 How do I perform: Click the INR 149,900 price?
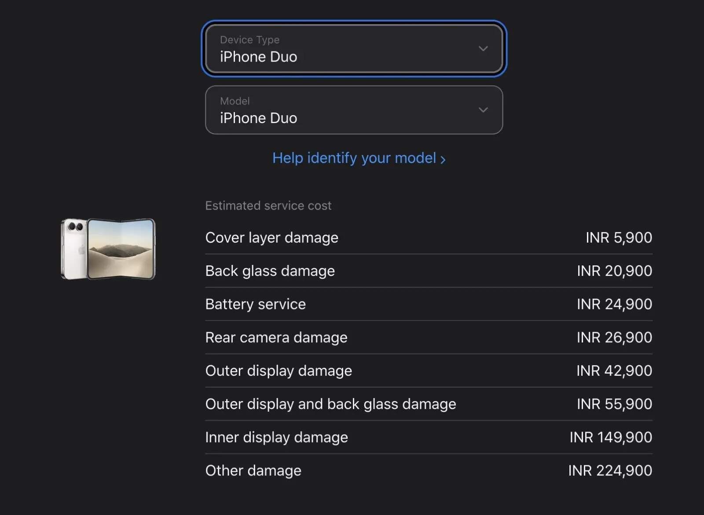point(611,438)
